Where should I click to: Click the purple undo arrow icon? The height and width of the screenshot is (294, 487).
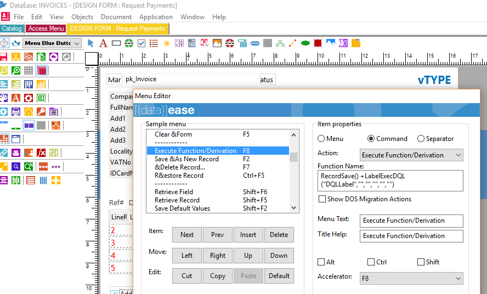point(54,57)
